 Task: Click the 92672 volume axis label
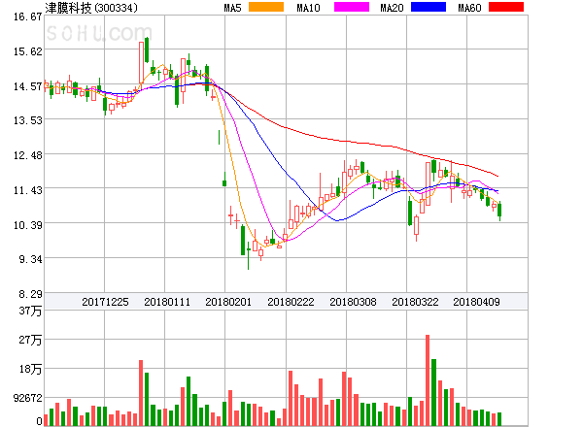pyautogui.click(x=27, y=398)
